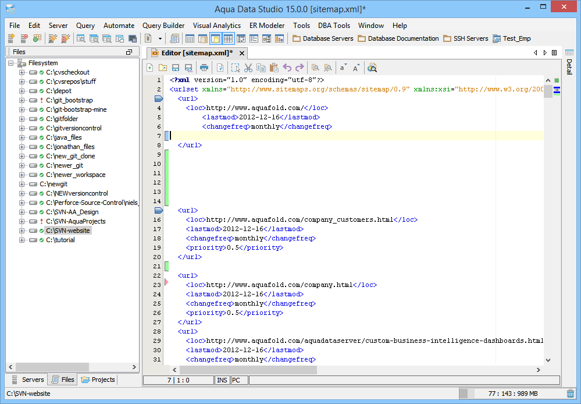Toggle the highlighted grid layout button in main toolbar
Viewport: 581px width, 404px height.
click(x=228, y=39)
